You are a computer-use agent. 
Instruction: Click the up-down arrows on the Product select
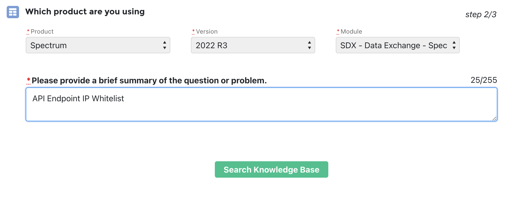tap(165, 45)
